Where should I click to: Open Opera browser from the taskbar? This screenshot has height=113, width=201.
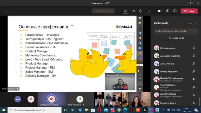(99, 110)
